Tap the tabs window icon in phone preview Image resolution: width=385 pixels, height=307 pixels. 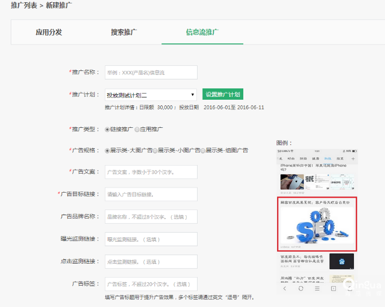coord(334,288)
